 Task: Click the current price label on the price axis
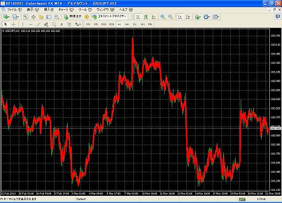276,128
